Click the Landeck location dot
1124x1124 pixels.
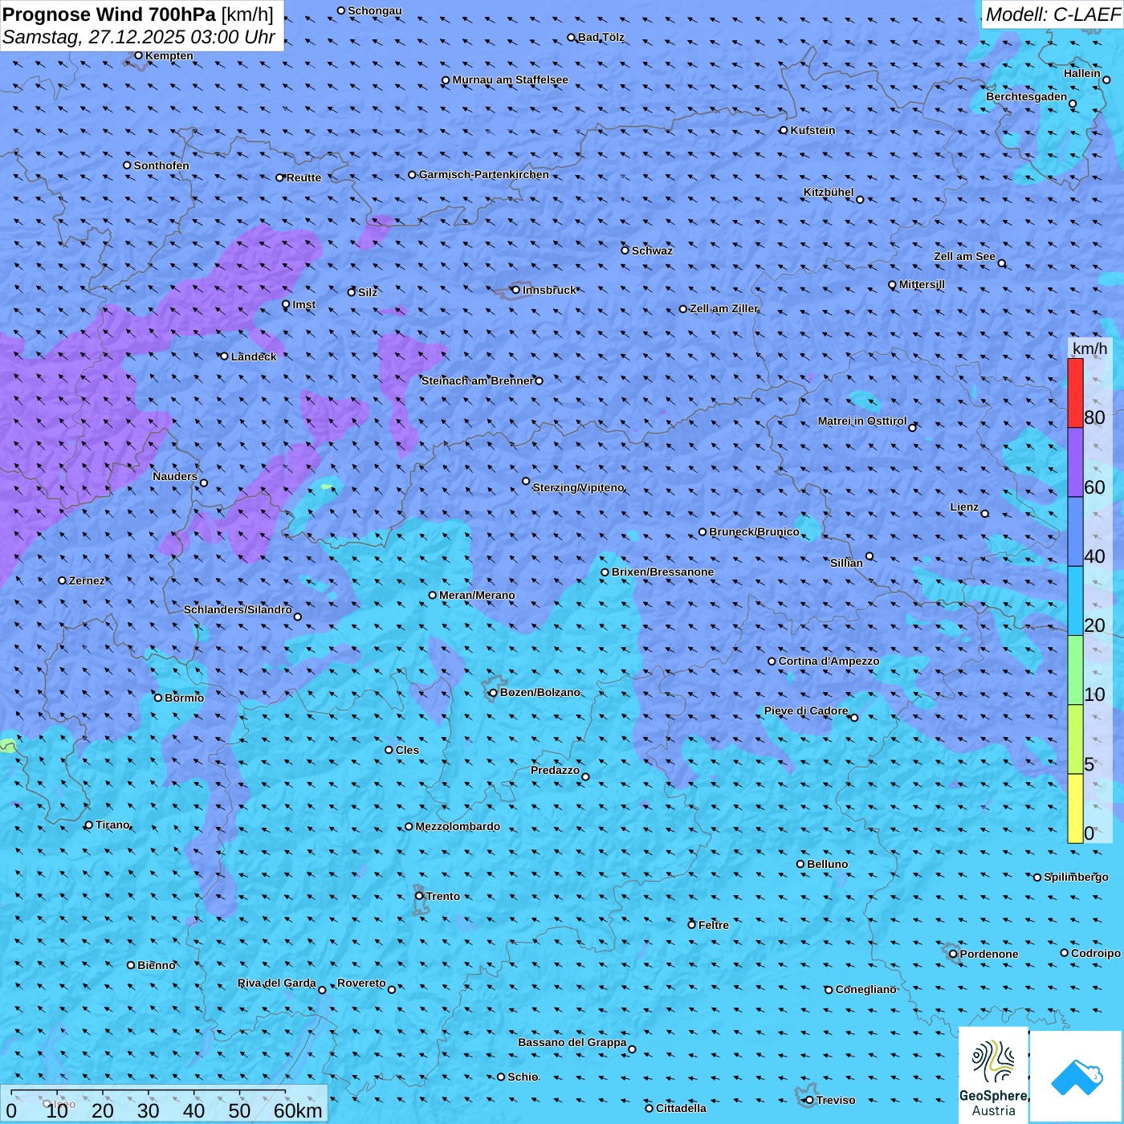click(x=224, y=356)
